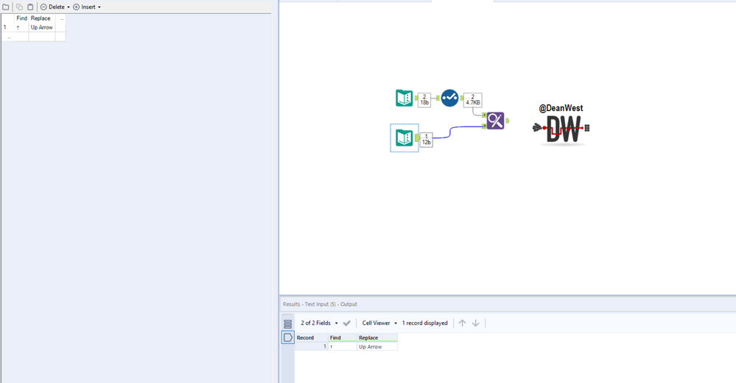This screenshot has height=383, width=736.
Task: Click the Find Replace tool output anchor
Action: click(507, 121)
